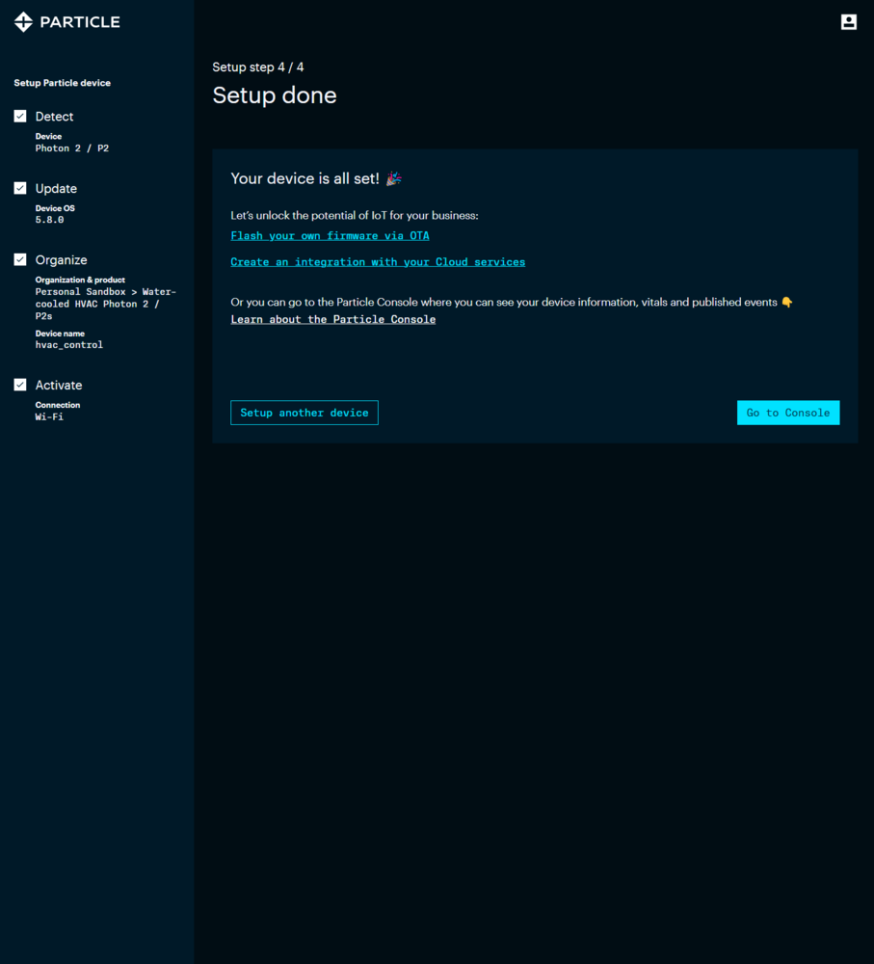Select the Activate step label
The image size is (874, 964).
point(59,385)
